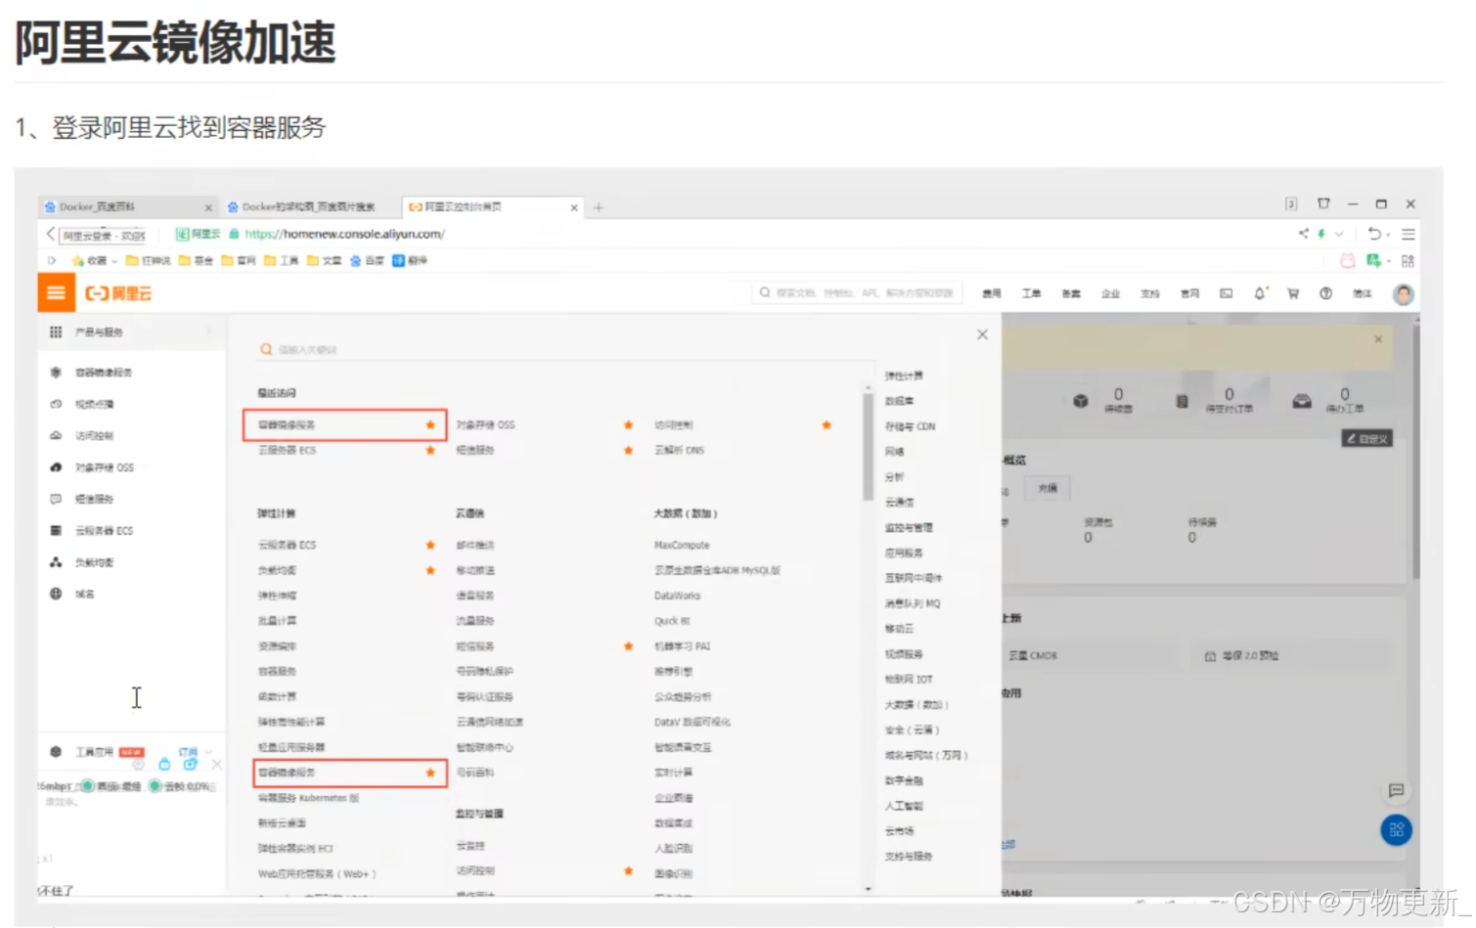Dismiss the yellow notice banner
1476x928 pixels.
[1378, 339]
